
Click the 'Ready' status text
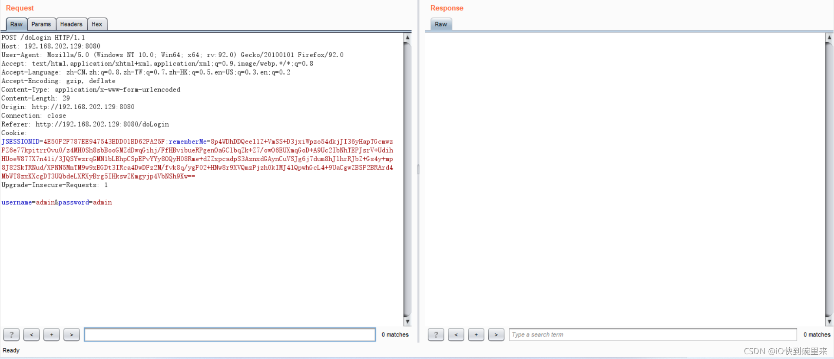pyautogui.click(x=11, y=350)
